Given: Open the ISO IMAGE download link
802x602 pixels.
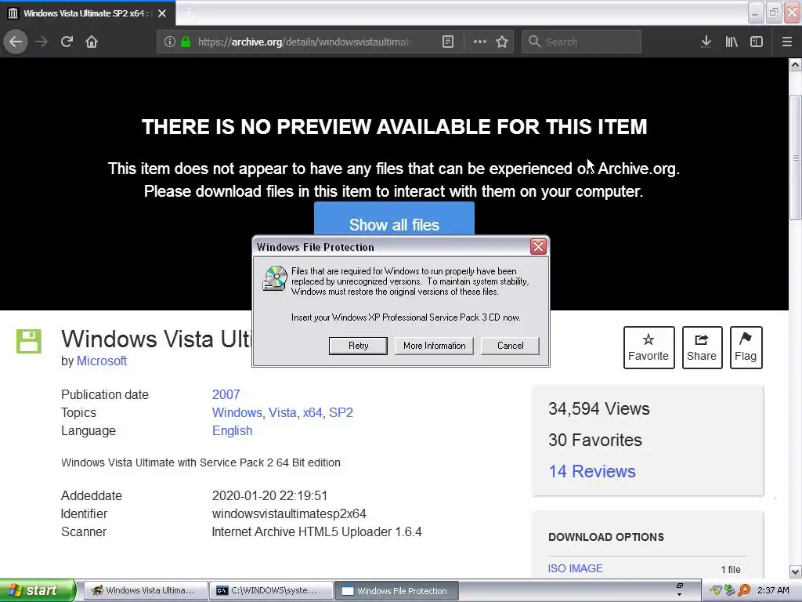Looking at the screenshot, I should (576, 568).
